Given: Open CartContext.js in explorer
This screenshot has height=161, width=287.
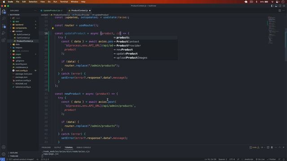Looking at the screenshot, I should pyautogui.click(x=23, y=38).
